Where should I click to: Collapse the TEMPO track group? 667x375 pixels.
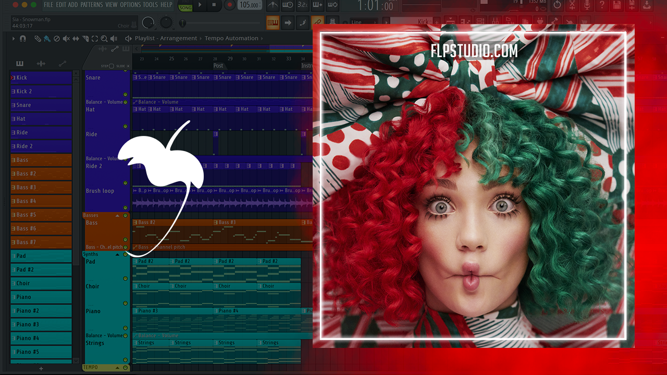[x=117, y=368]
